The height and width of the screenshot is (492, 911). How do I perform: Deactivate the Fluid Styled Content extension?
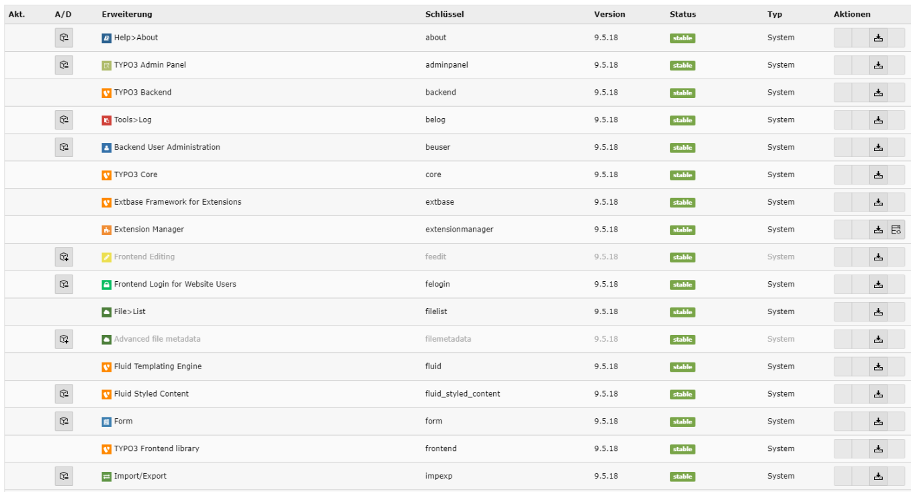click(x=64, y=394)
